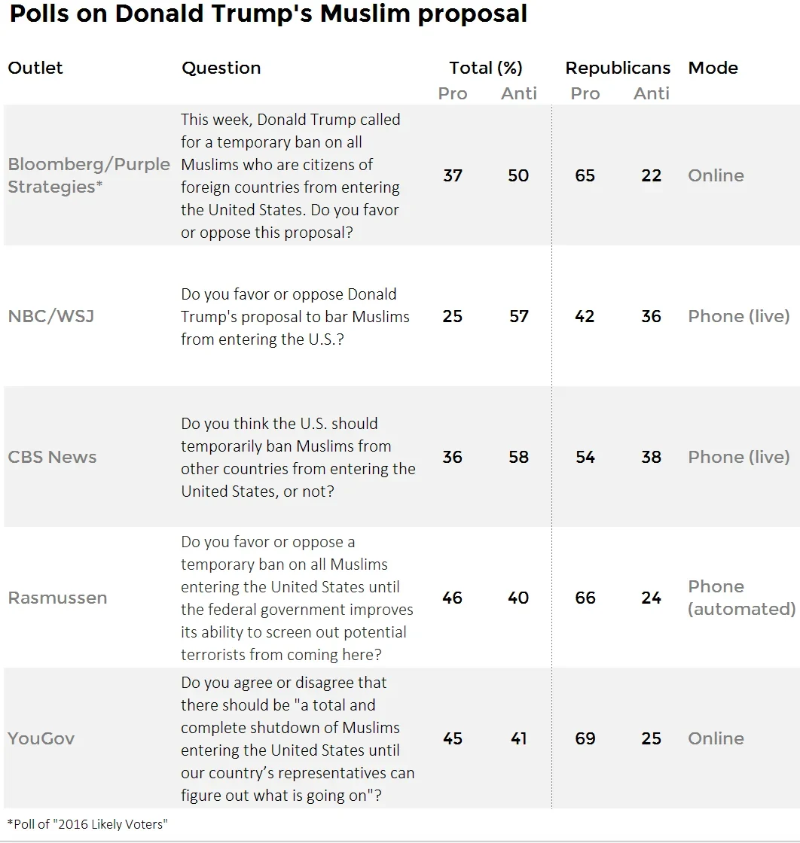Select the CBS News outlet cell
800x843 pixels.
[52, 457]
